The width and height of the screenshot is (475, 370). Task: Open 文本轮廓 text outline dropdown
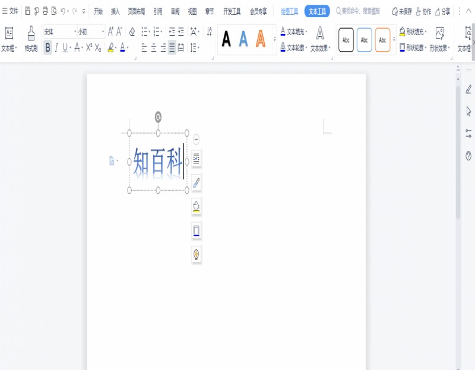pos(294,48)
